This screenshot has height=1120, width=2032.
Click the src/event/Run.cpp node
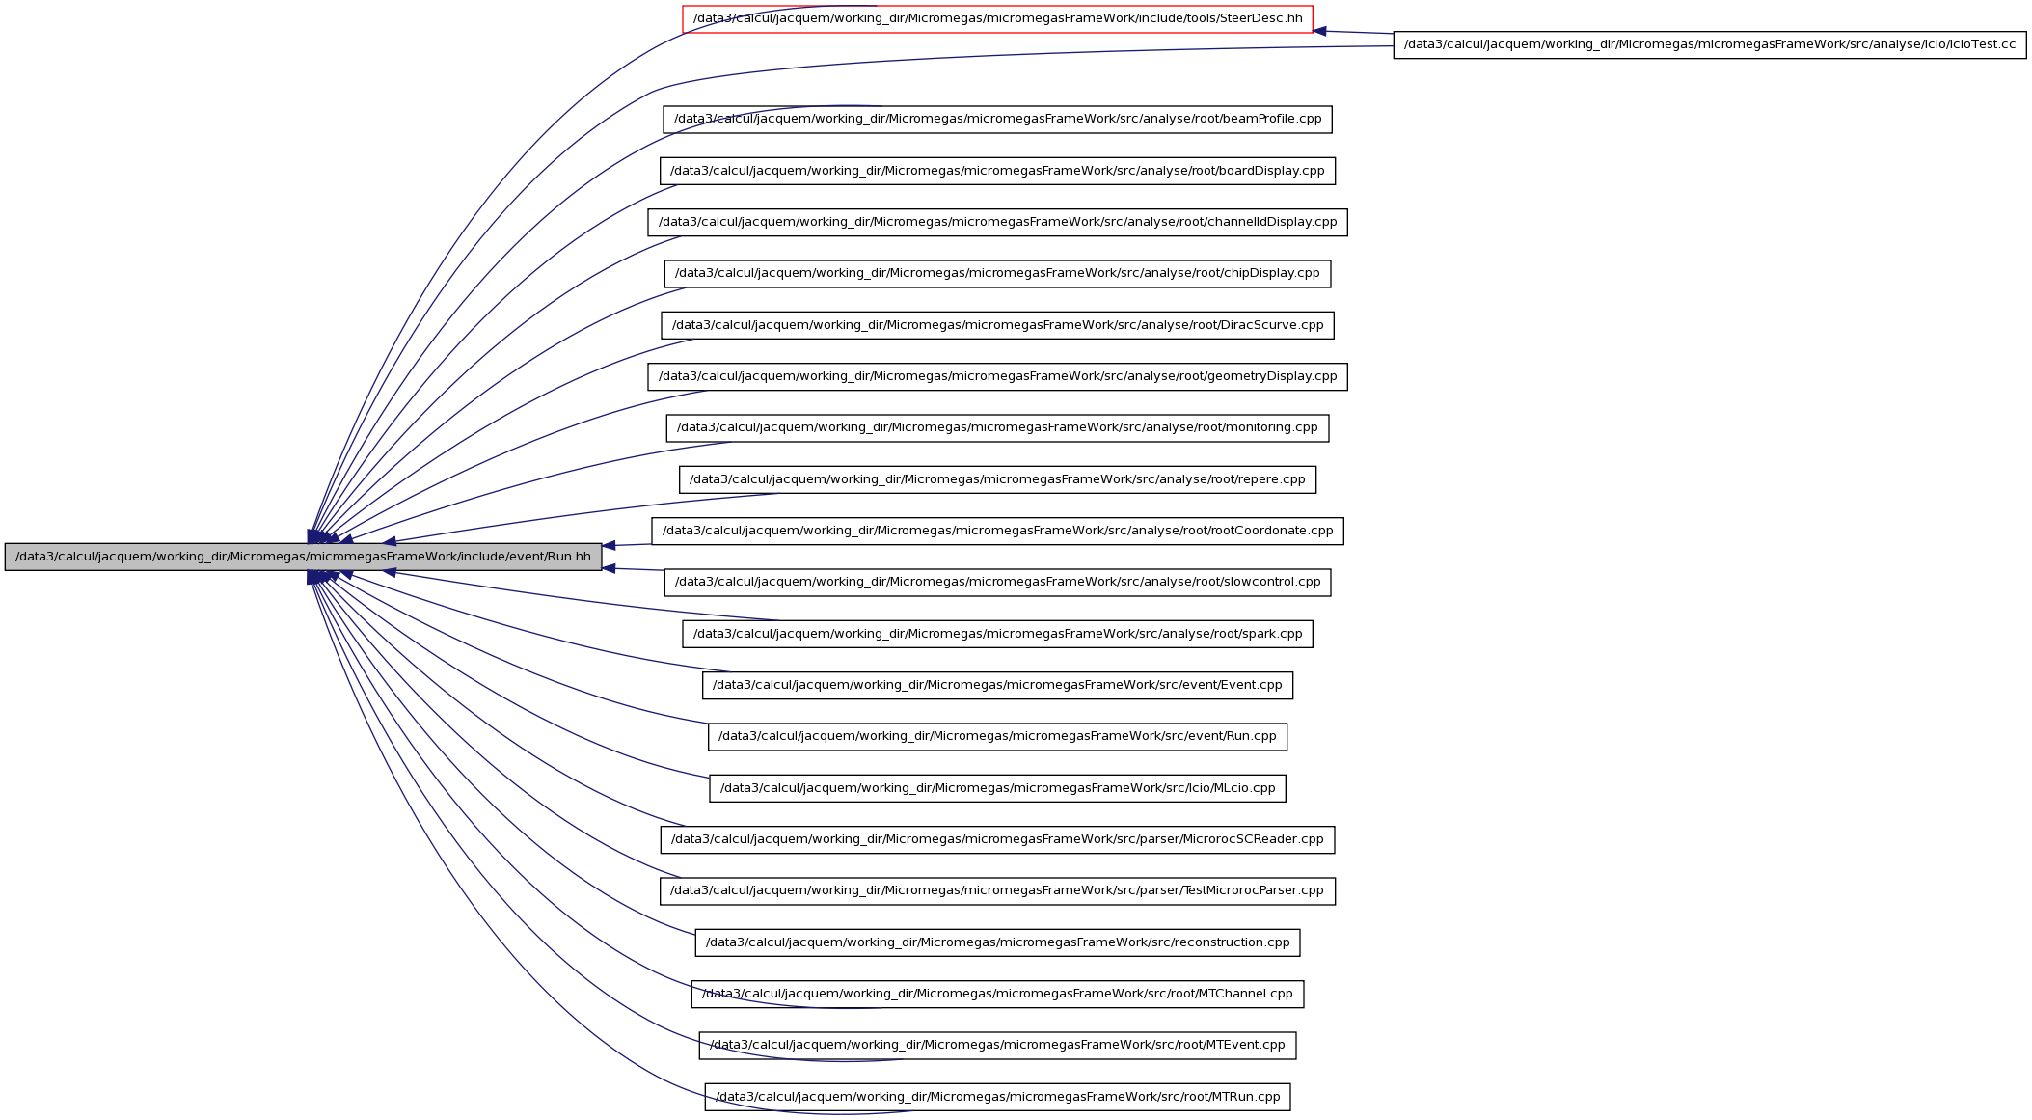pyautogui.click(x=997, y=736)
